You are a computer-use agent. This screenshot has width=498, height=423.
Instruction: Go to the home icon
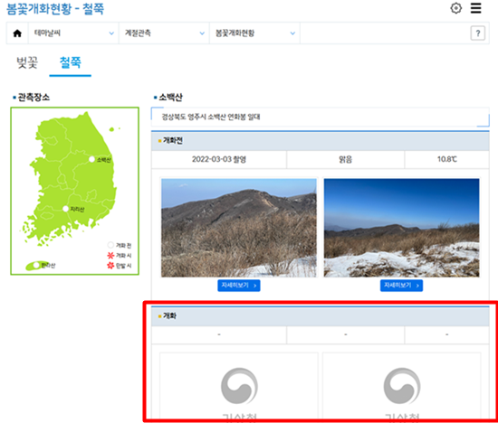[17, 33]
